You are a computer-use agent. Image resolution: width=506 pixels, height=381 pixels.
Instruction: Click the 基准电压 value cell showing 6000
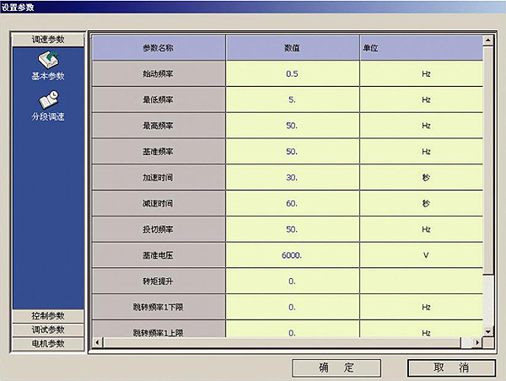tap(292, 255)
